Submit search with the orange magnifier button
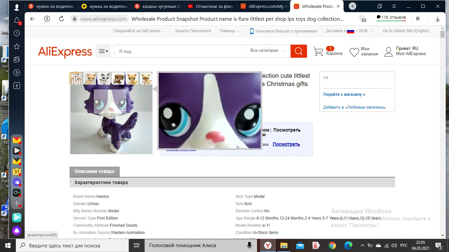The height and width of the screenshot is (252, 449). pos(299,51)
